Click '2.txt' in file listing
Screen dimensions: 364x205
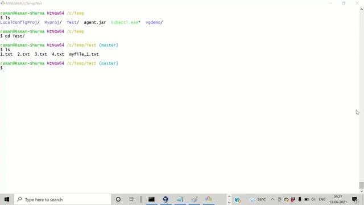[23, 54]
